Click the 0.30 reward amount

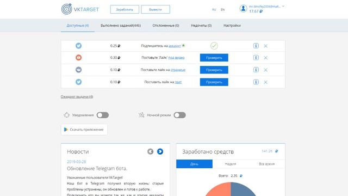tap(115, 58)
